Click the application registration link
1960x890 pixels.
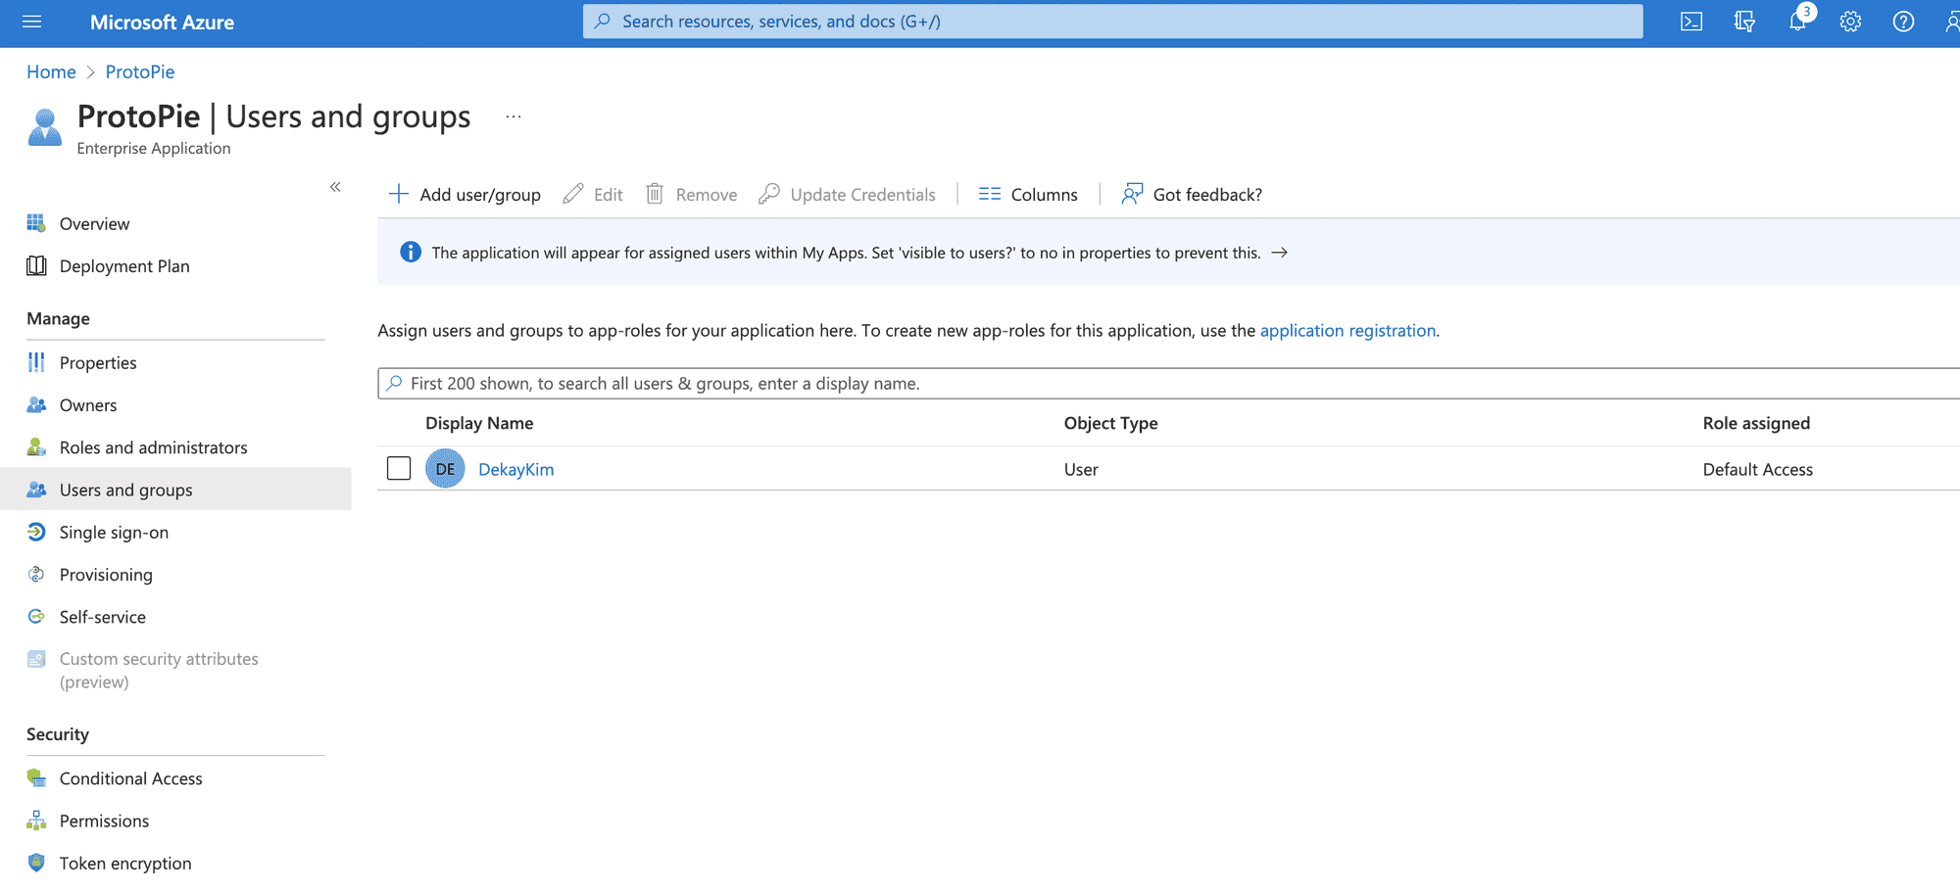[1347, 330]
